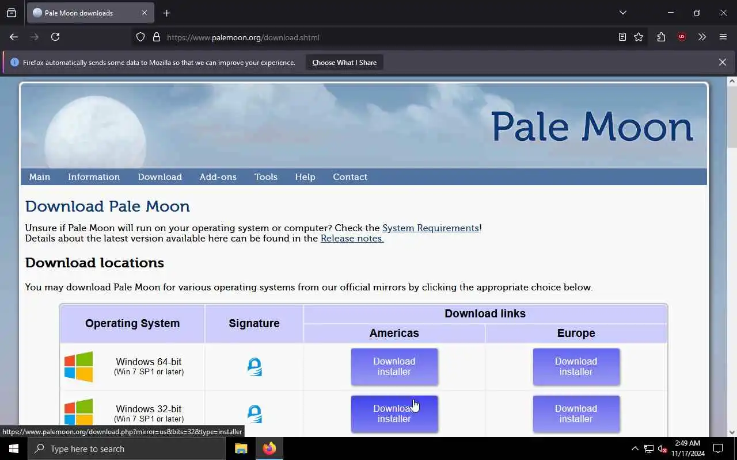
Task: Open the Information navigation item
Action: click(x=94, y=177)
